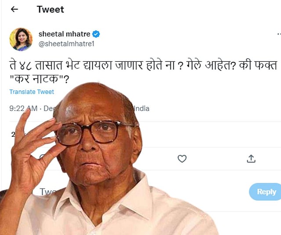Open sheetal mhatre's profile picture

tap(21, 39)
